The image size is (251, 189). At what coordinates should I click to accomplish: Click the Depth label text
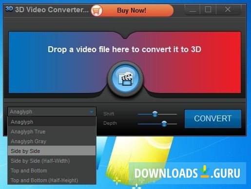click(x=110, y=123)
